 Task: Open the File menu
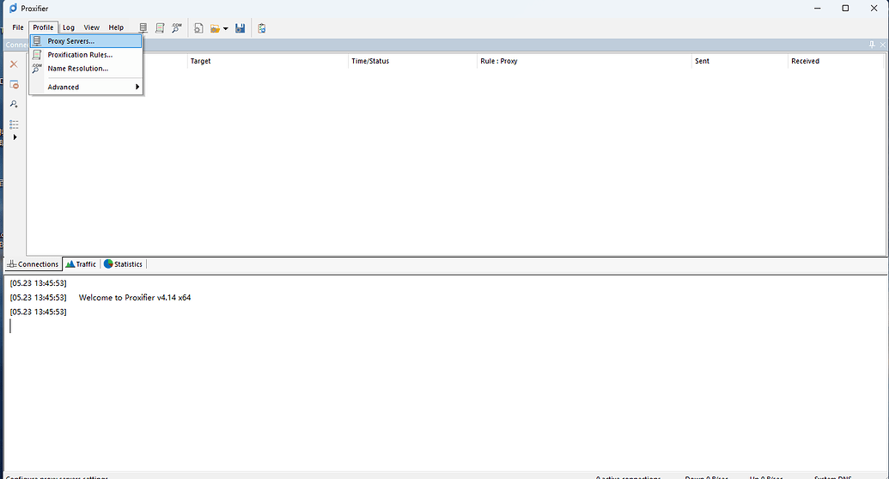18,27
